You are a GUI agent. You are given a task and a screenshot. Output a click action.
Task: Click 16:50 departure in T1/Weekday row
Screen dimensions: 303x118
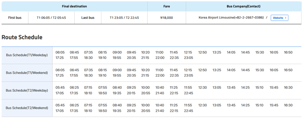(288, 52)
